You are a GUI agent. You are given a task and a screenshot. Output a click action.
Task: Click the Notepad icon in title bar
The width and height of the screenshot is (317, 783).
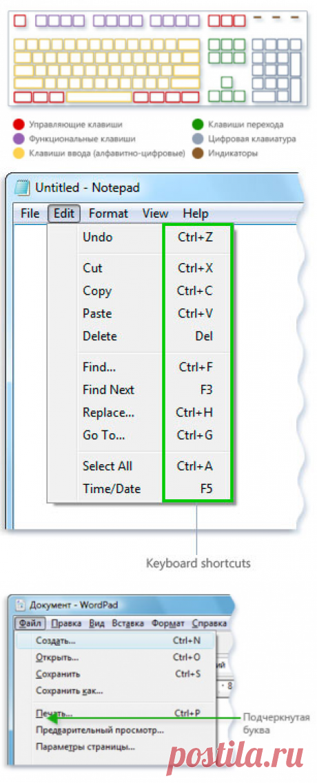[x=21, y=188]
